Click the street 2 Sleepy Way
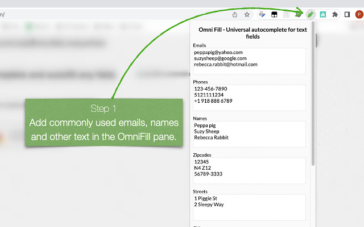Viewport: 364px width, 227px height. click(x=209, y=204)
